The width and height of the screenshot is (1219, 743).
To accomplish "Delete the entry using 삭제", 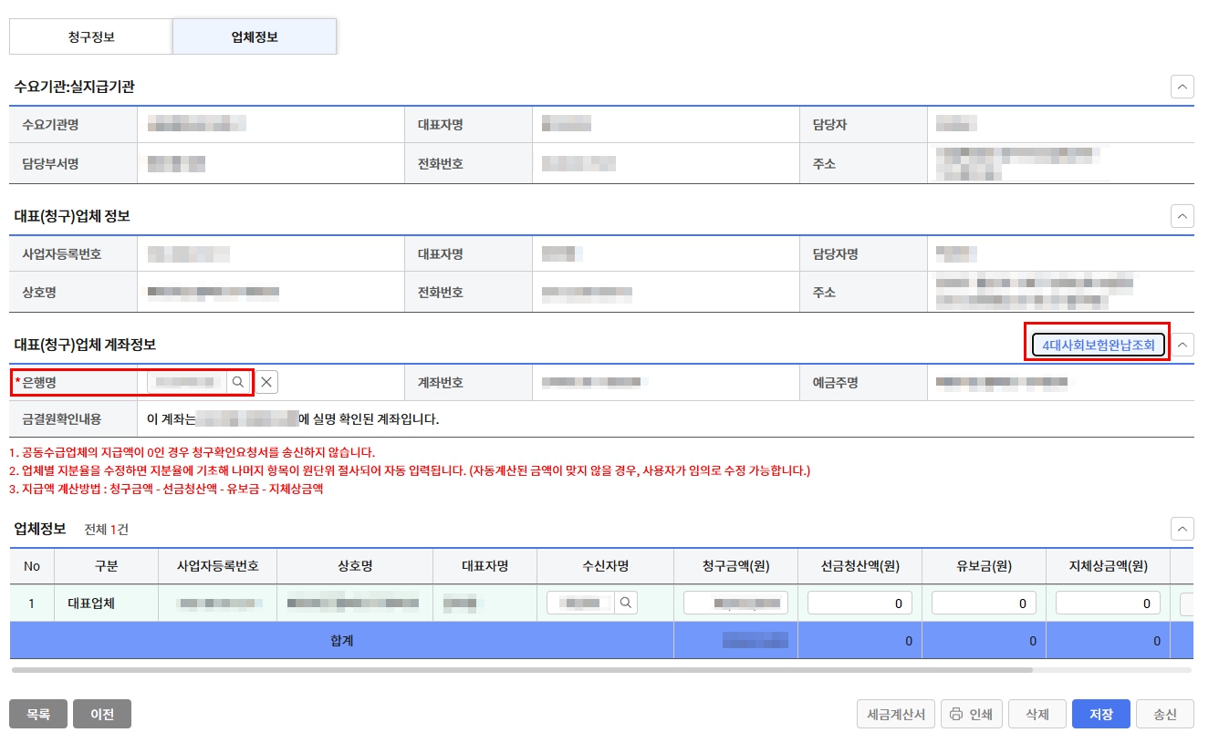I will click(1037, 714).
